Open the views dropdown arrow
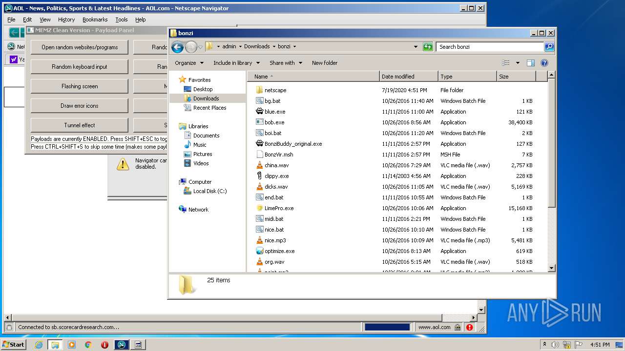Image resolution: width=625 pixels, height=351 pixels. 518,63
